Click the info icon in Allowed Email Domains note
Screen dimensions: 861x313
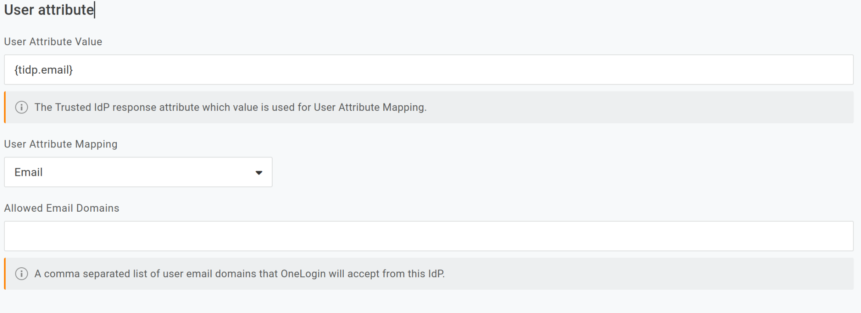click(22, 273)
